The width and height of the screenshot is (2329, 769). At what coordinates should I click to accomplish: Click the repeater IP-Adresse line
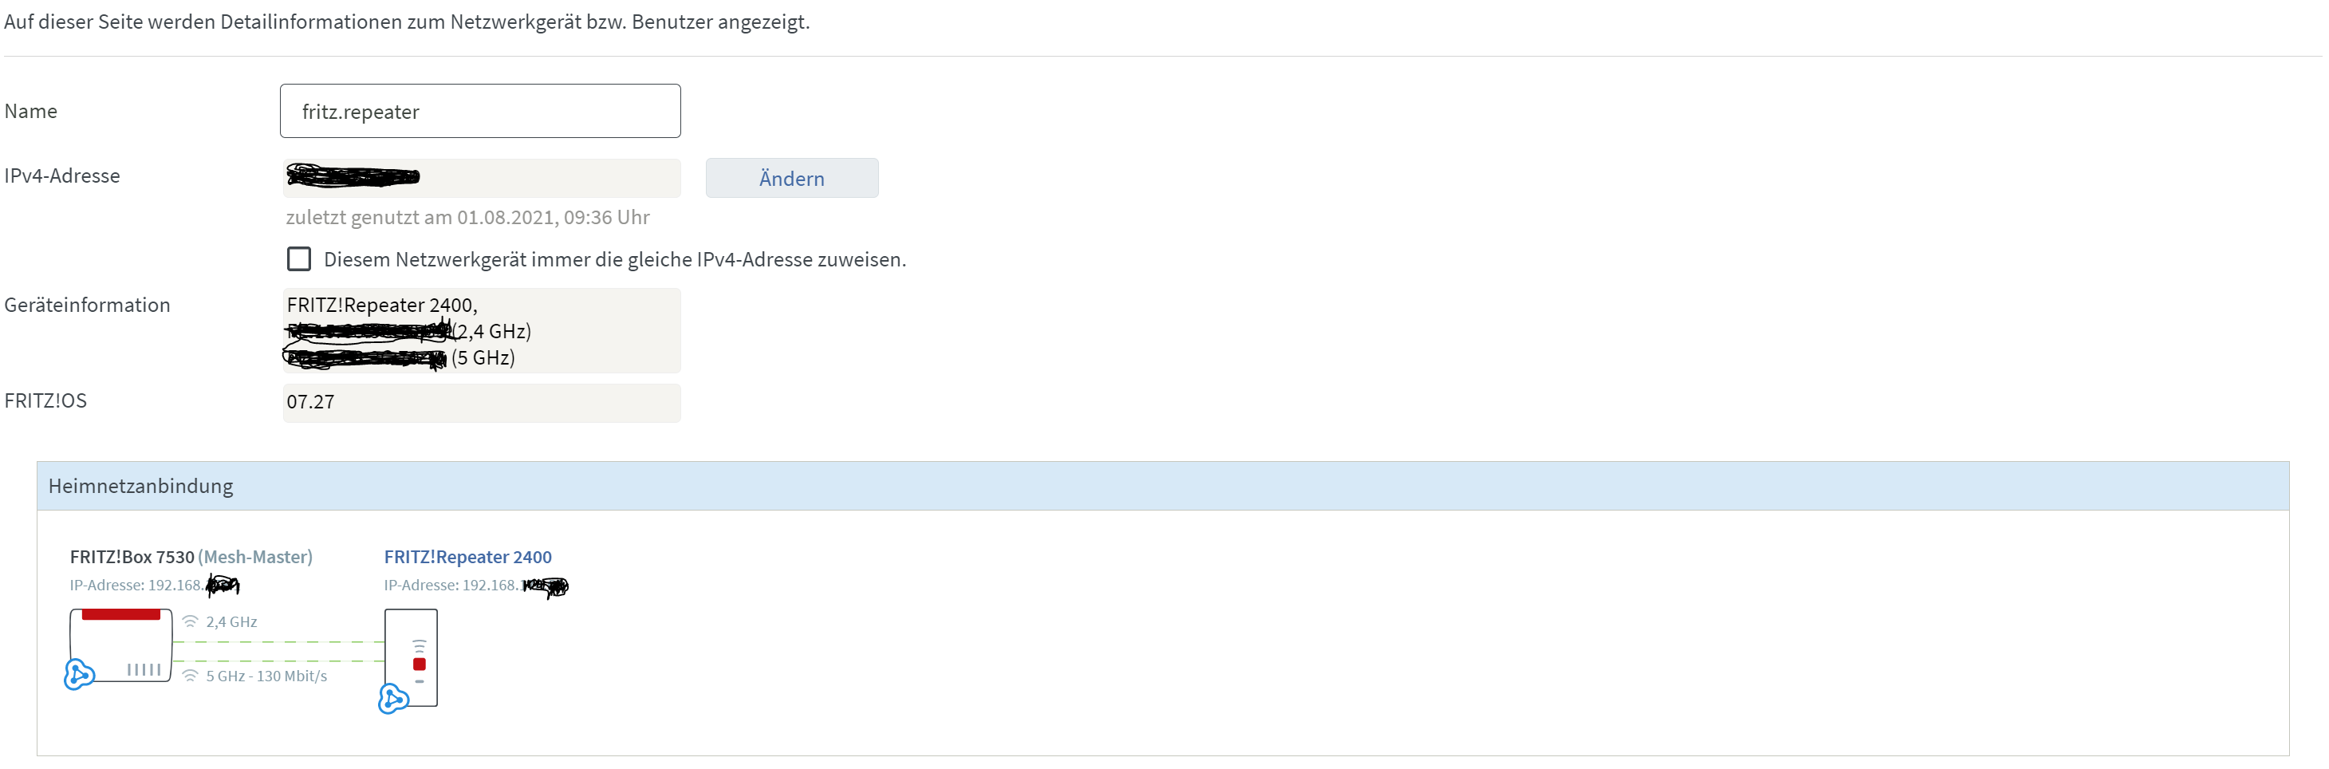pos(475,586)
